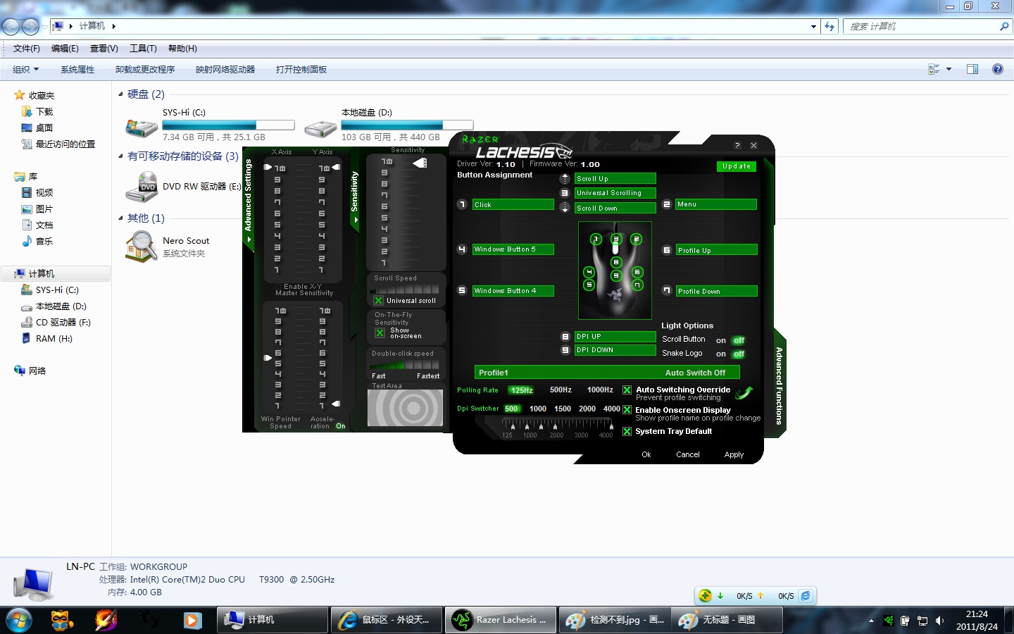Click Cancel in Razer Lachesis window
1014x634 pixels.
pos(688,455)
